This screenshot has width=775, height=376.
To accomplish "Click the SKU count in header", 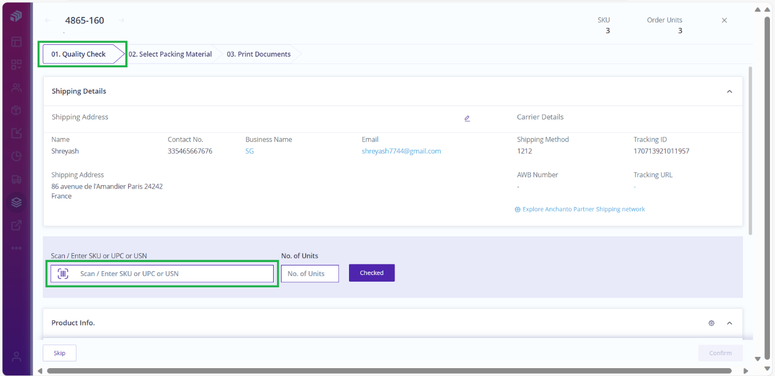I will [608, 31].
